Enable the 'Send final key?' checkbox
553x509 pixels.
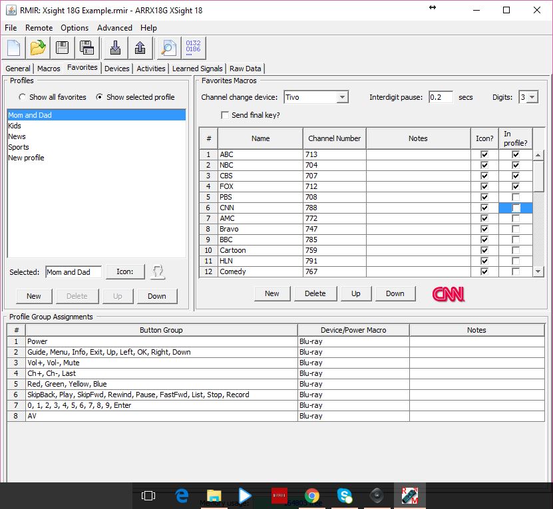[225, 115]
